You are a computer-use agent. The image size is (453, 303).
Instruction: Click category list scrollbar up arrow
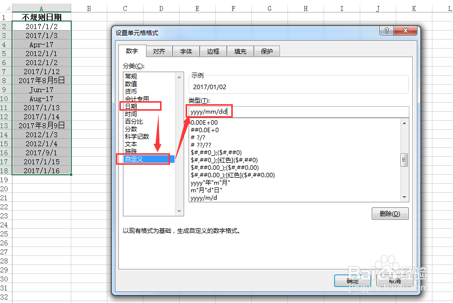pyautogui.click(x=179, y=77)
